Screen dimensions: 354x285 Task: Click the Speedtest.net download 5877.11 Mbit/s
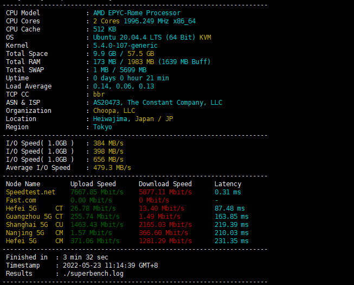point(165,192)
